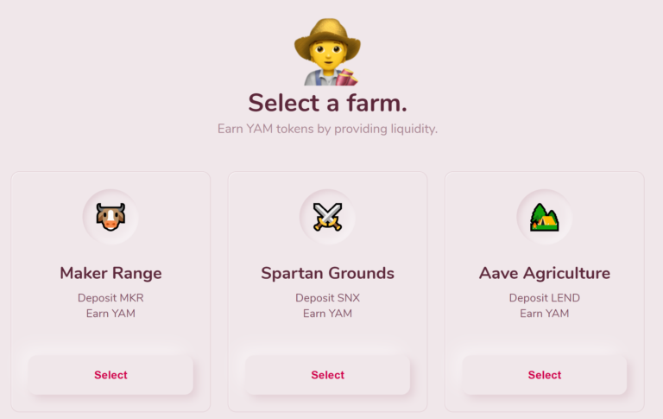Click the Aave Agriculture heading
Image resolution: width=663 pixels, height=419 pixels.
[544, 273]
